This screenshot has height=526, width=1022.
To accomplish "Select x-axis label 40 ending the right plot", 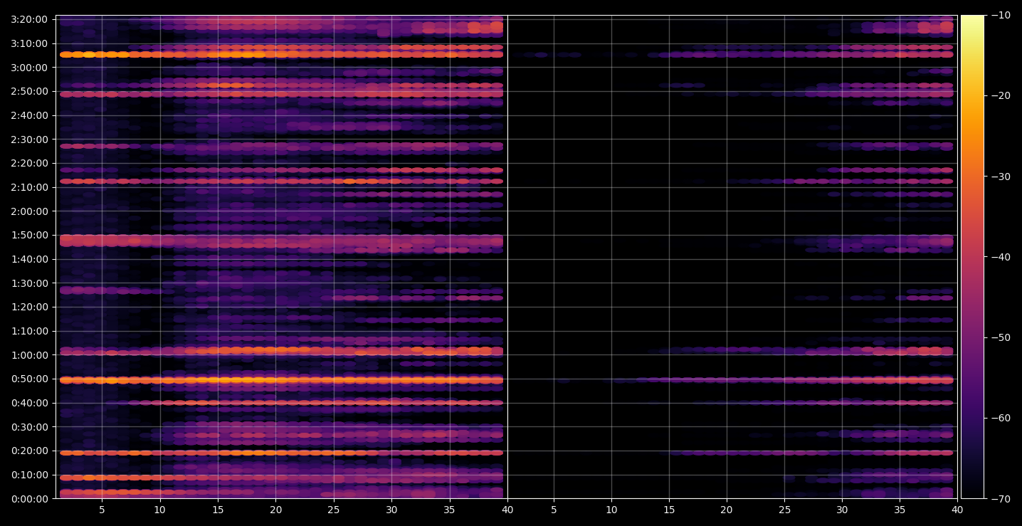I will point(958,510).
